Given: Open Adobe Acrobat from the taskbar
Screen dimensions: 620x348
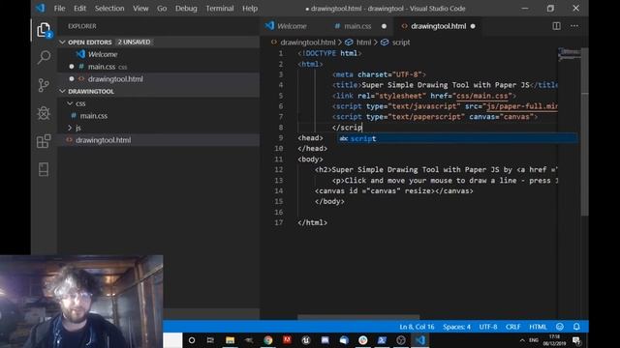Looking at the screenshot, I should (287, 339).
